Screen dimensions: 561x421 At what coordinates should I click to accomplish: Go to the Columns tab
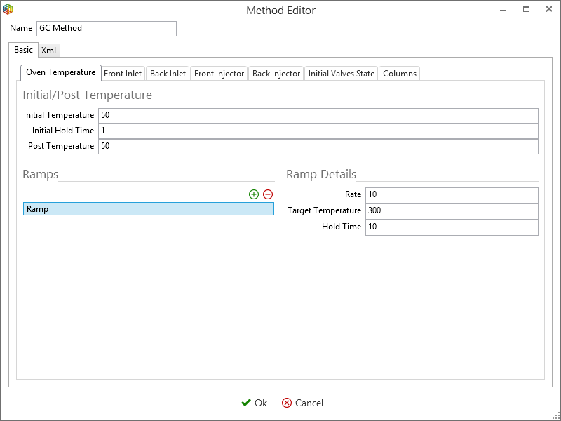400,74
